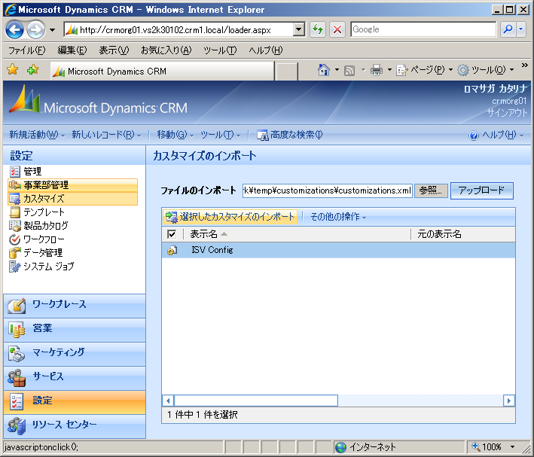Click the grid scroll left arrow
The height and width of the screenshot is (457, 534).
pyautogui.click(x=168, y=401)
